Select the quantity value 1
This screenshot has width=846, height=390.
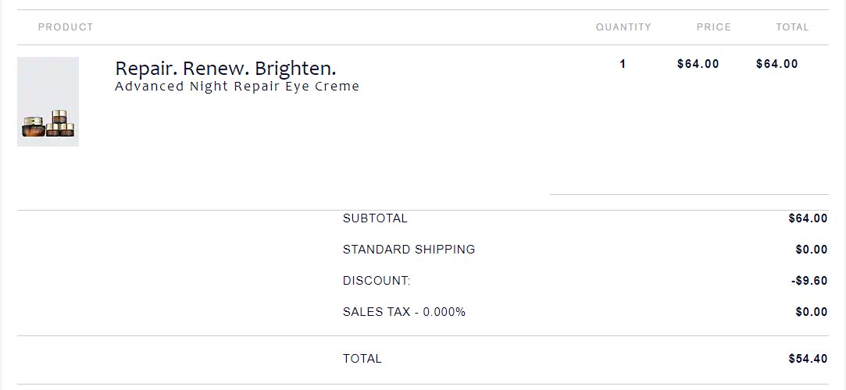click(623, 64)
